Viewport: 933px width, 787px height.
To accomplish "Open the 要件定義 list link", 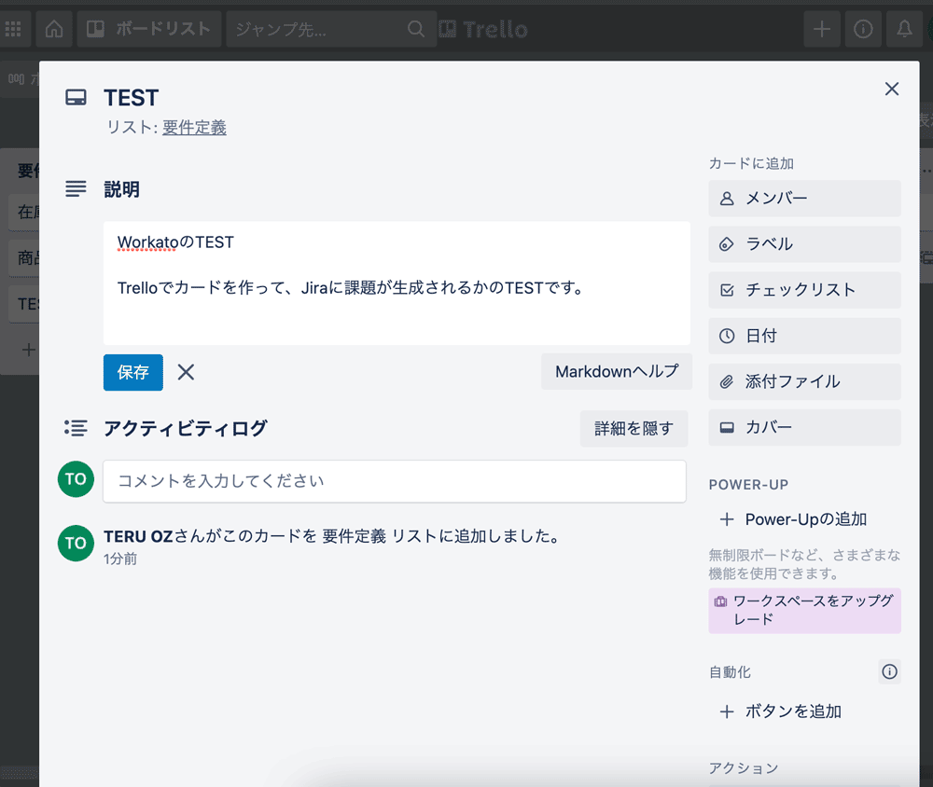I will [x=195, y=128].
